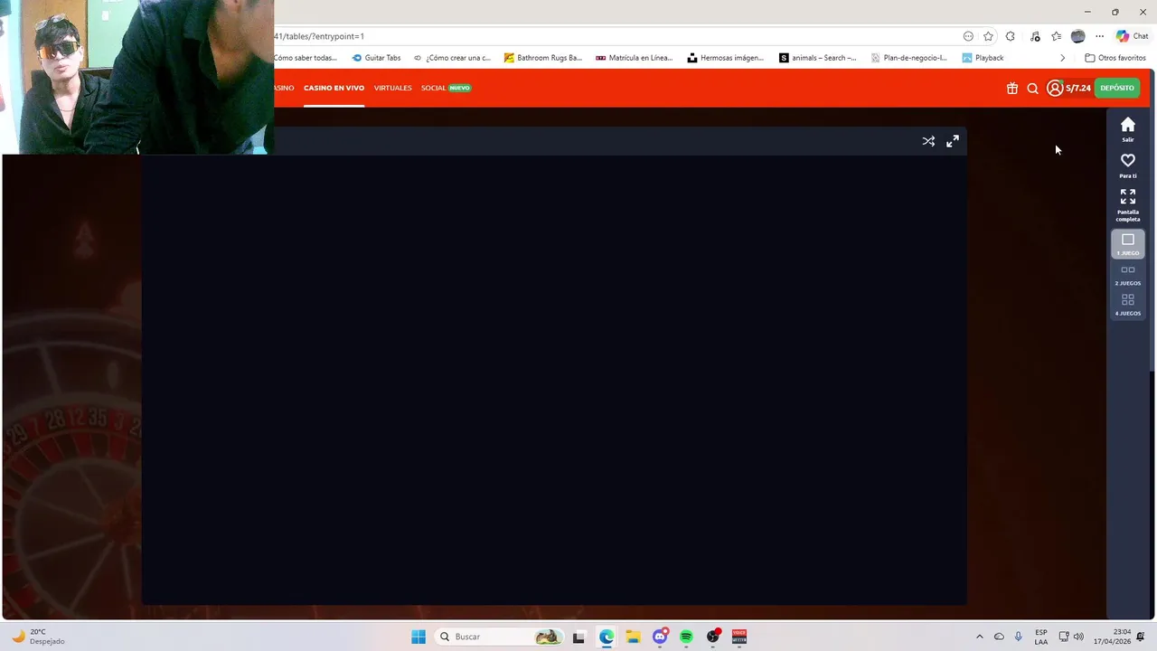Click the green Depósito button
The width and height of the screenshot is (1157, 651).
click(1117, 88)
